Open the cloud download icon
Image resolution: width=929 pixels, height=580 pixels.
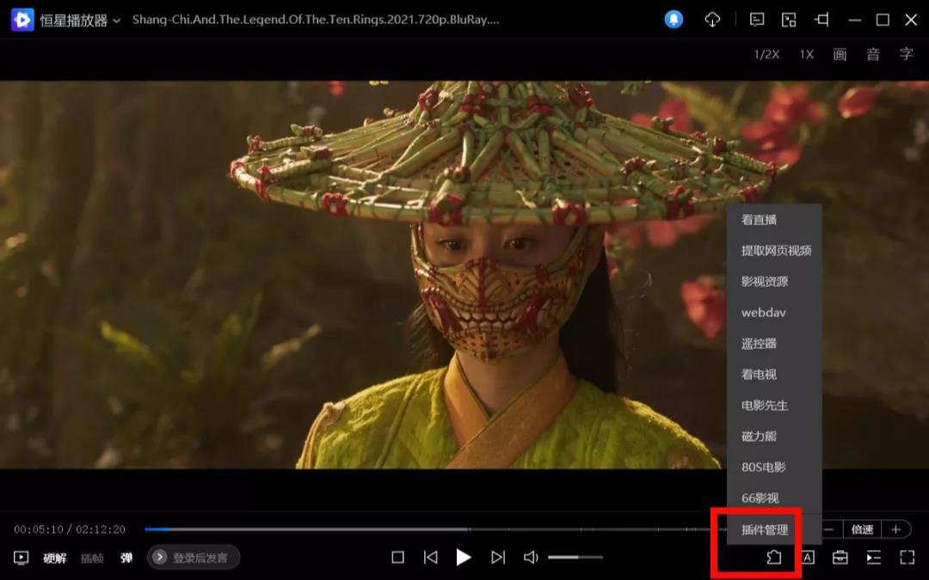(712, 20)
